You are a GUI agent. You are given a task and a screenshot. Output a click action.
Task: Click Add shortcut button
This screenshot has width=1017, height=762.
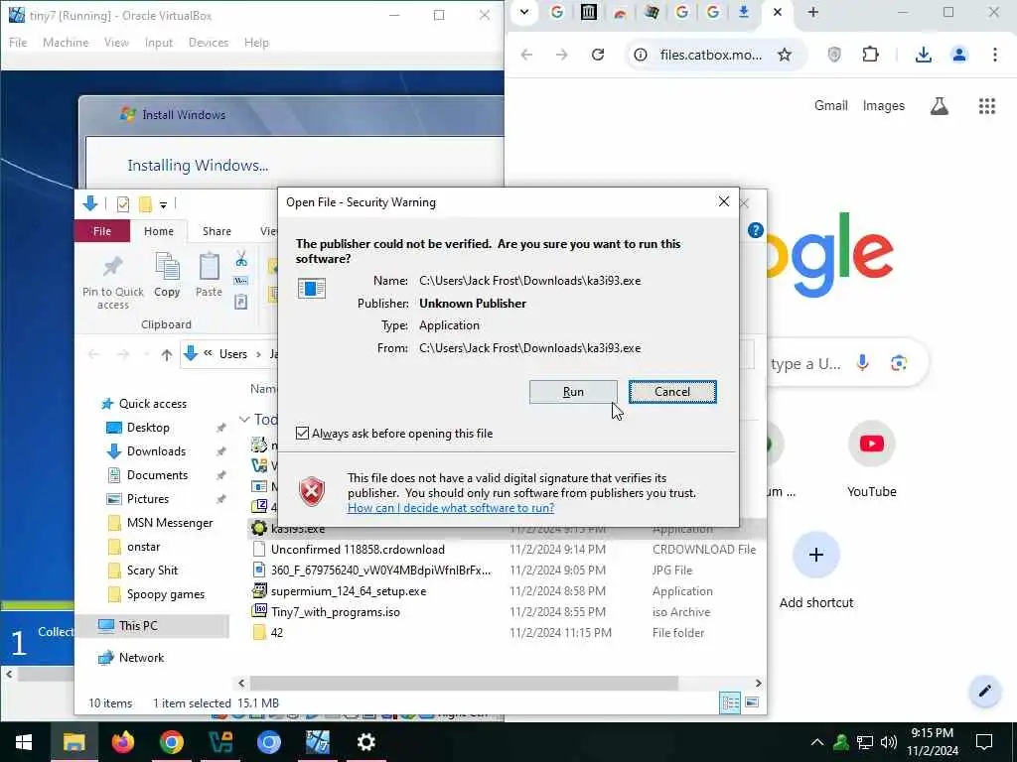[816, 571]
